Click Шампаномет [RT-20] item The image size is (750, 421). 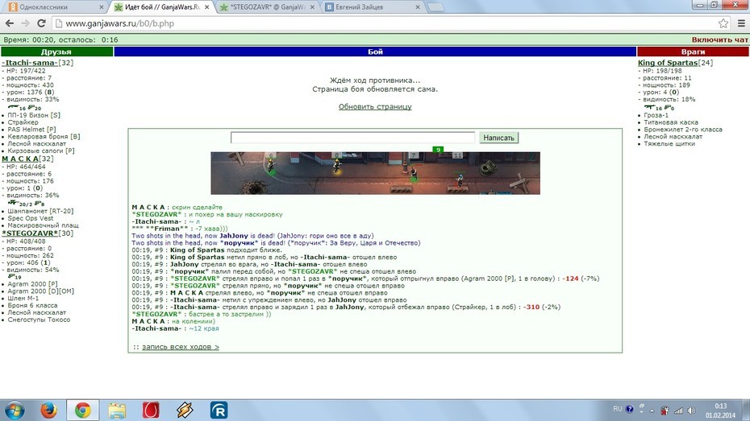click(40, 211)
